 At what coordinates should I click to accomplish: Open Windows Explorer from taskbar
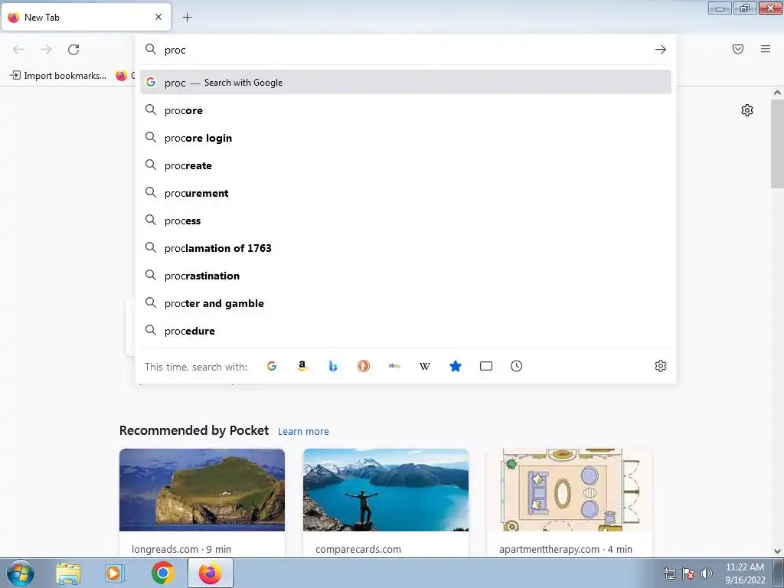(x=68, y=573)
